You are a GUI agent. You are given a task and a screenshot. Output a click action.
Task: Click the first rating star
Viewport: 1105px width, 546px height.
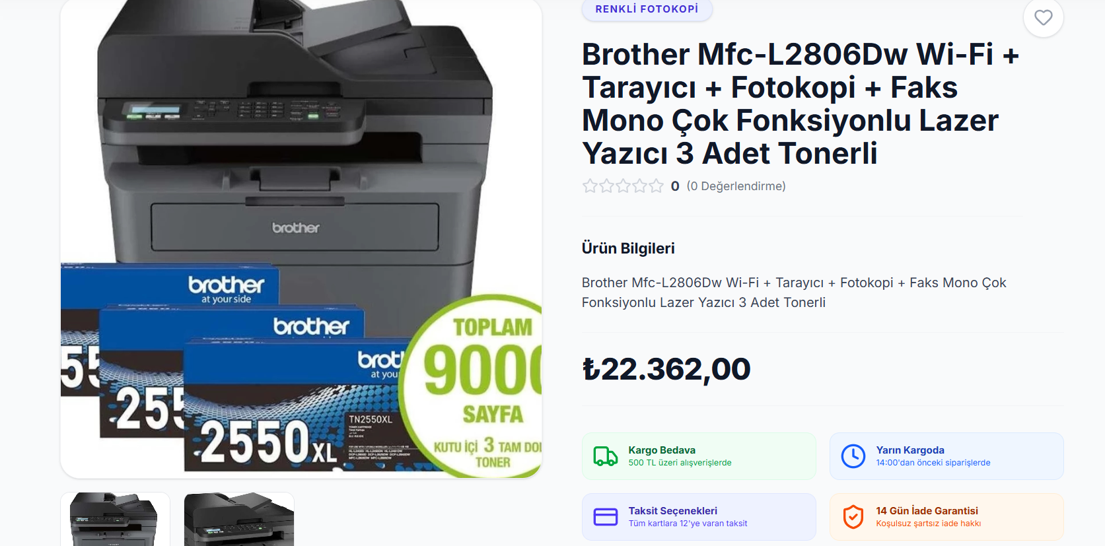click(x=590, y=186)
